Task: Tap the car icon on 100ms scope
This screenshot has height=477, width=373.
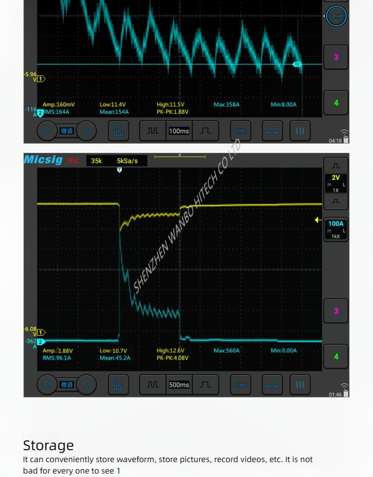Action: (x=272, y=131)
